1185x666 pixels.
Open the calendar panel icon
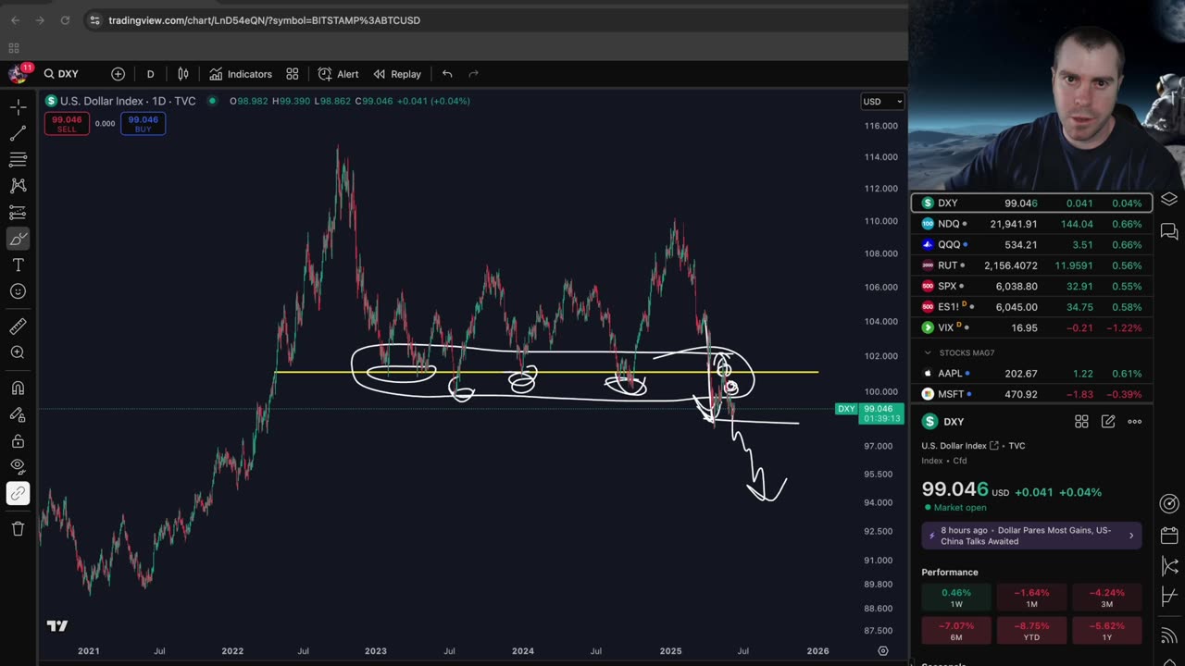[1169, 536]
